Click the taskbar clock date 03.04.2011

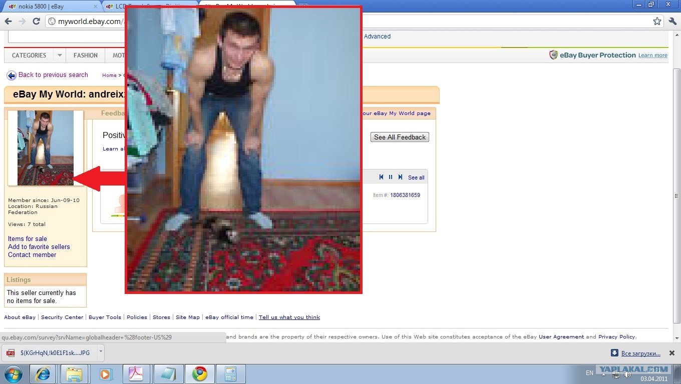654,378
